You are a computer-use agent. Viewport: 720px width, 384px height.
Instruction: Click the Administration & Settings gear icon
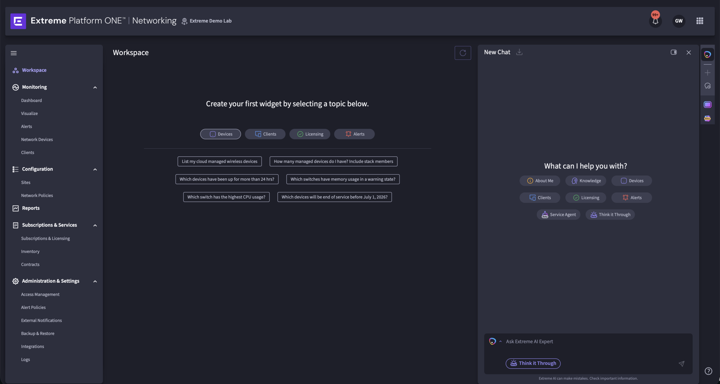tap(15, 281)
